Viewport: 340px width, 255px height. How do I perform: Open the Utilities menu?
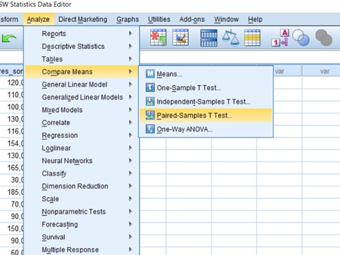coord(159,19)
